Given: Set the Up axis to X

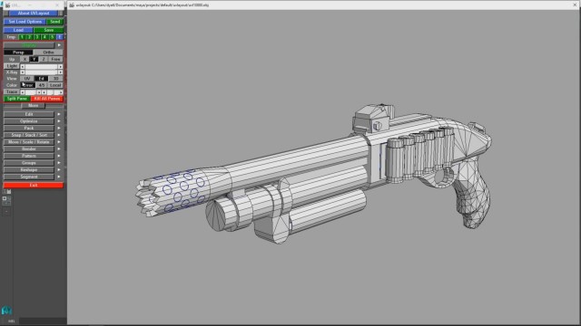Looking at the screenshot, I should point(25,59).
